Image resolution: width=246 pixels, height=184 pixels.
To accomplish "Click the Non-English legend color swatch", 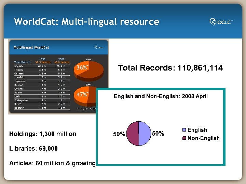I will click(x=184, y=138).
